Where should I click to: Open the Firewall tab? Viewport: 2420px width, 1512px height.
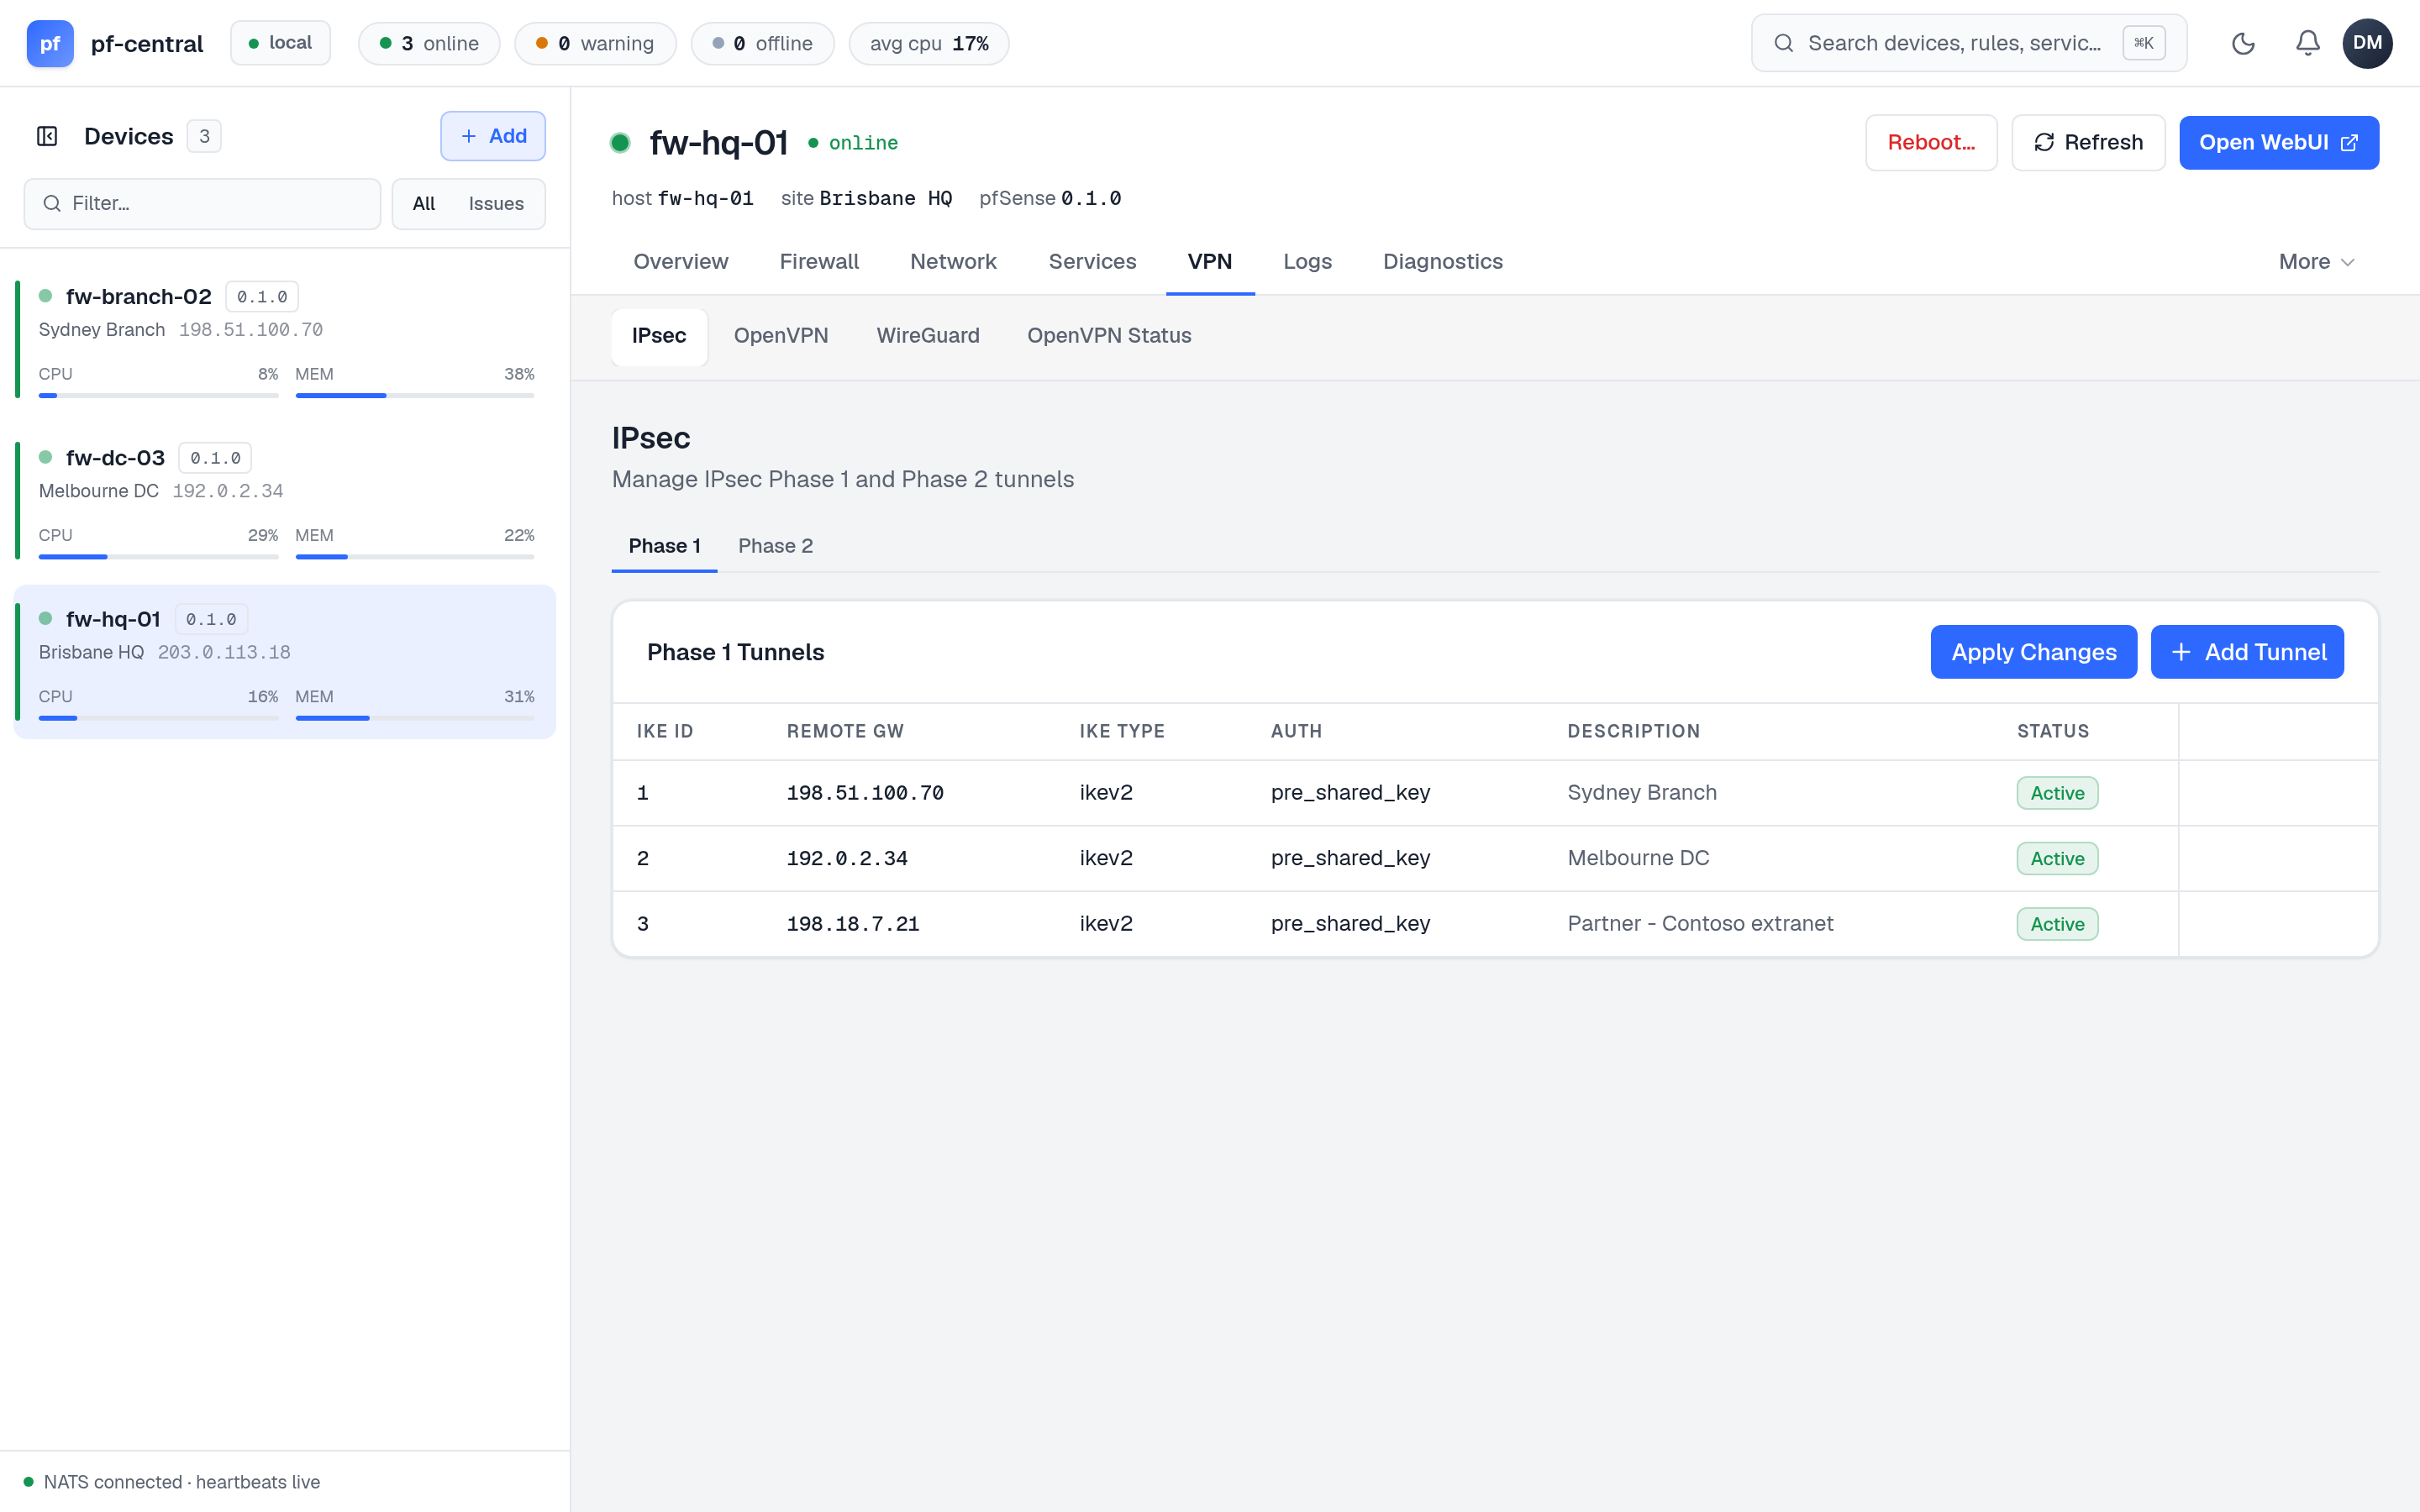click(x=819, y=262)
